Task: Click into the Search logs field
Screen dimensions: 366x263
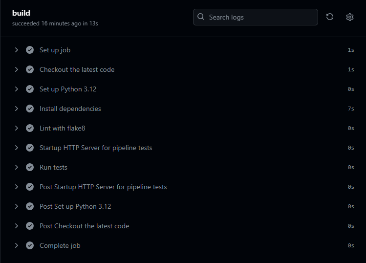Action: (x=259, y=17)
